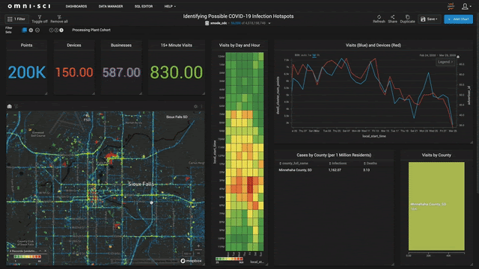Select active filter set number 3
479x269 pixels.
tap(61, 30)
